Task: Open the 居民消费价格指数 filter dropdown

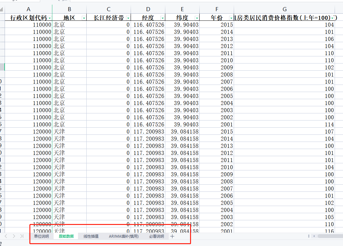Action: click(x=332, y=18)
